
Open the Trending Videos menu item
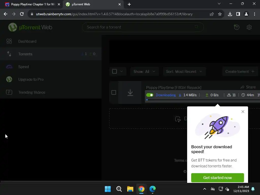pyautogui.click(x=51, y=92)
